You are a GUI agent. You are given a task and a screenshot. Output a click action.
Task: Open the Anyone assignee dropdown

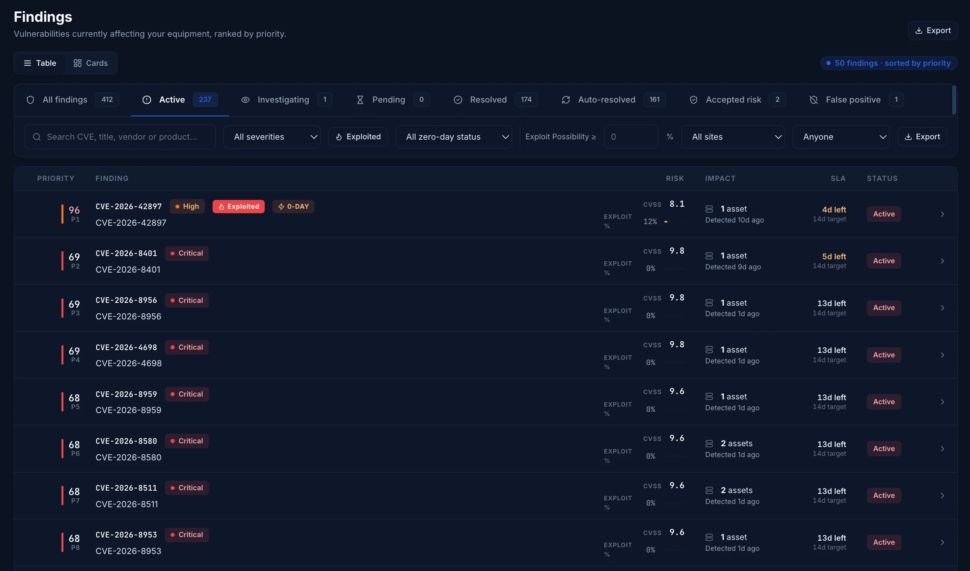[841, 137]
